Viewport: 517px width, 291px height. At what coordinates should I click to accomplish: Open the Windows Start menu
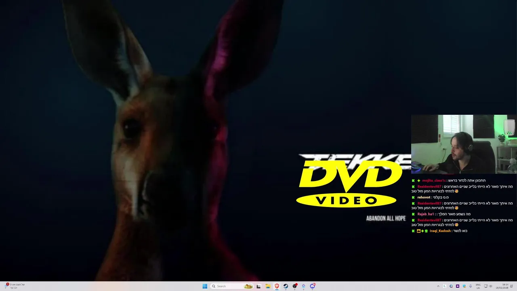[x=205, y=286]
